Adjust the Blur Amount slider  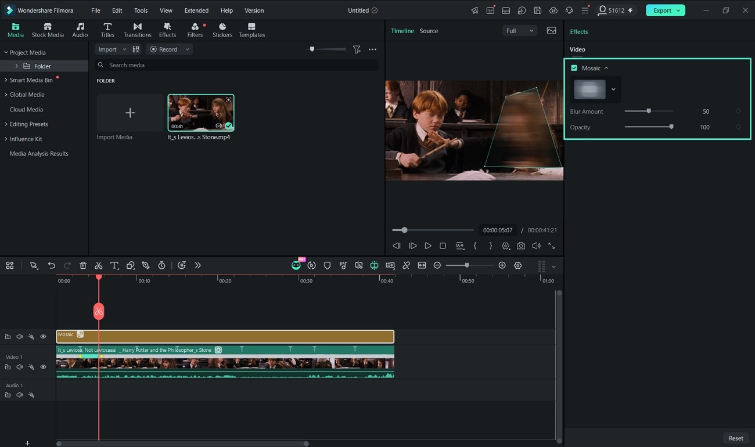[x=649, y=111]
